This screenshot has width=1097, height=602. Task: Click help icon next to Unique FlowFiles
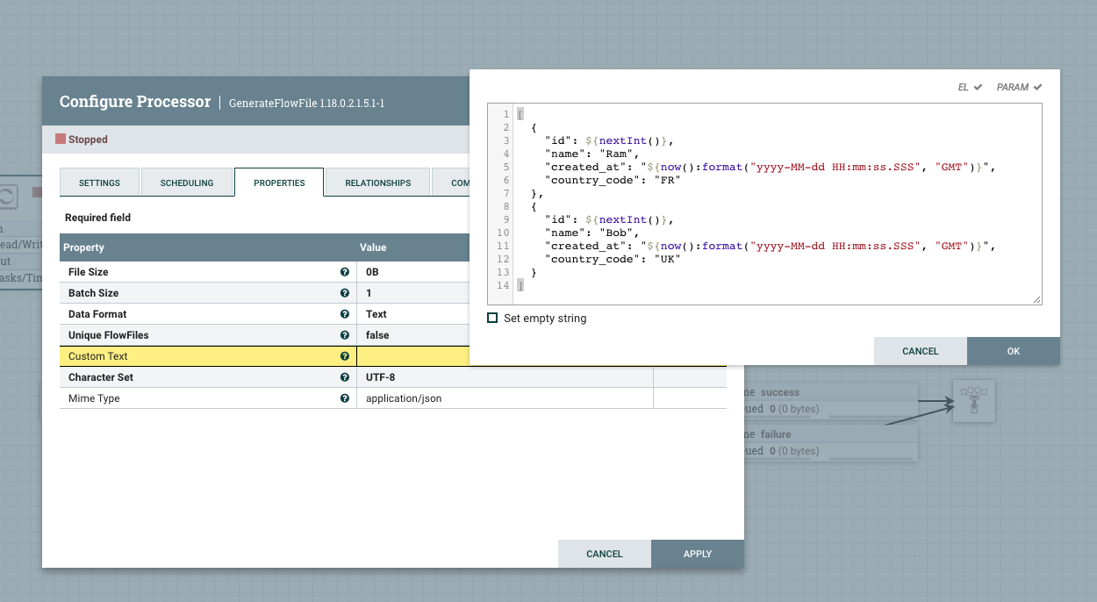pyautogui.click(x=345, y=335)
